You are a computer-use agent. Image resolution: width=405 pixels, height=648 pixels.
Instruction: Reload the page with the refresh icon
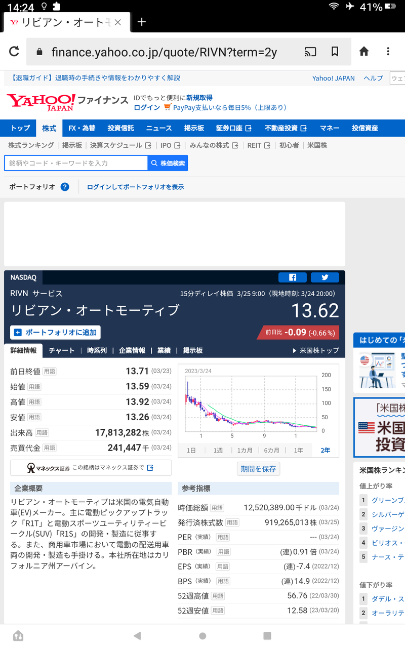[14, 51]
